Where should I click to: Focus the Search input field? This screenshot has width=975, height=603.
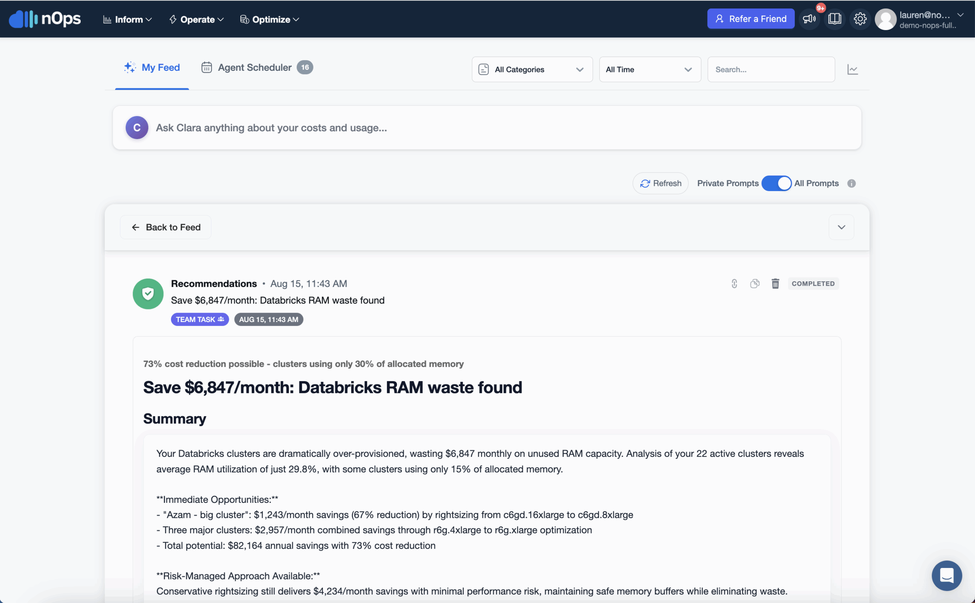coord(771,69)
